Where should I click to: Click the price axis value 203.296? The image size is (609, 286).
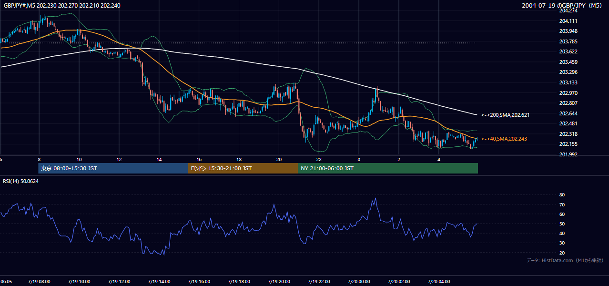(568, 72)
